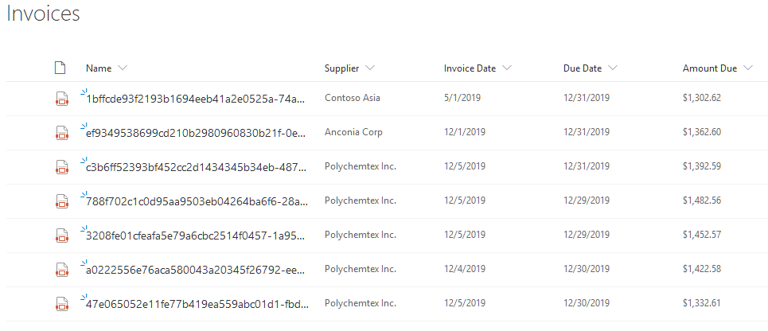Viewport: 768px width, 331px height.
Task: Click the Invoices page title
Action: (x=43, y=14)
